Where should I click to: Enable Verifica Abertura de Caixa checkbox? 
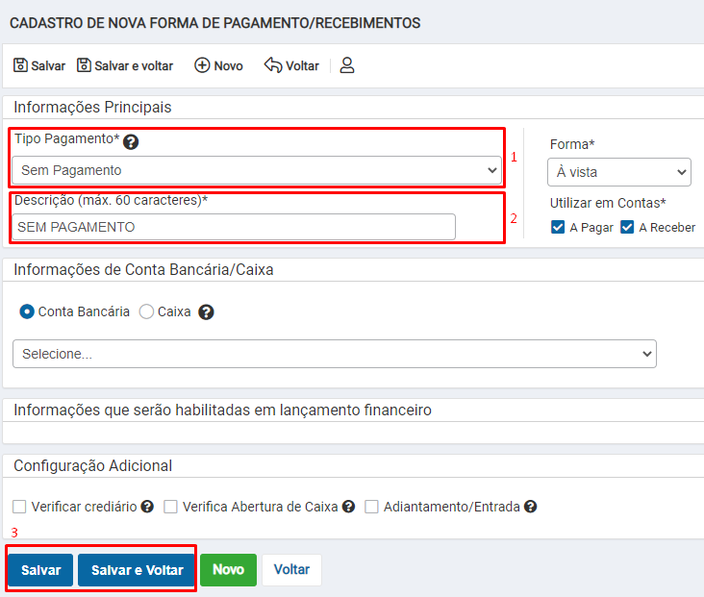[170, 507]
